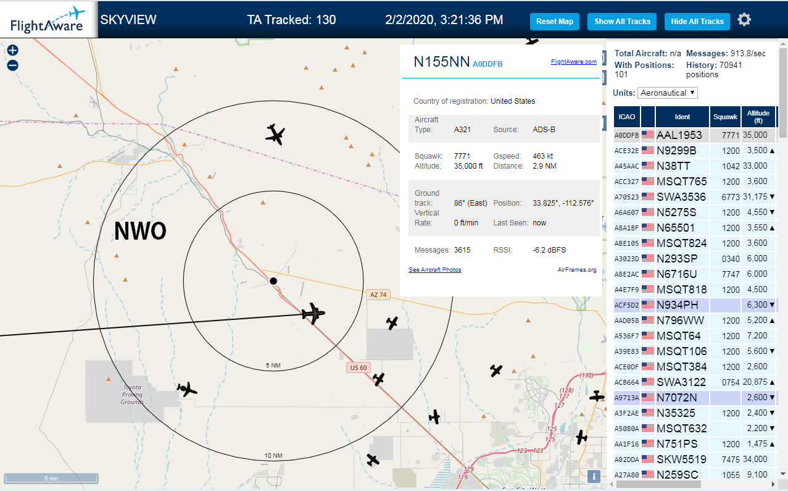This screenshot has height=491, width=788.
Task: Select the N6716U row
Action: 695,274
